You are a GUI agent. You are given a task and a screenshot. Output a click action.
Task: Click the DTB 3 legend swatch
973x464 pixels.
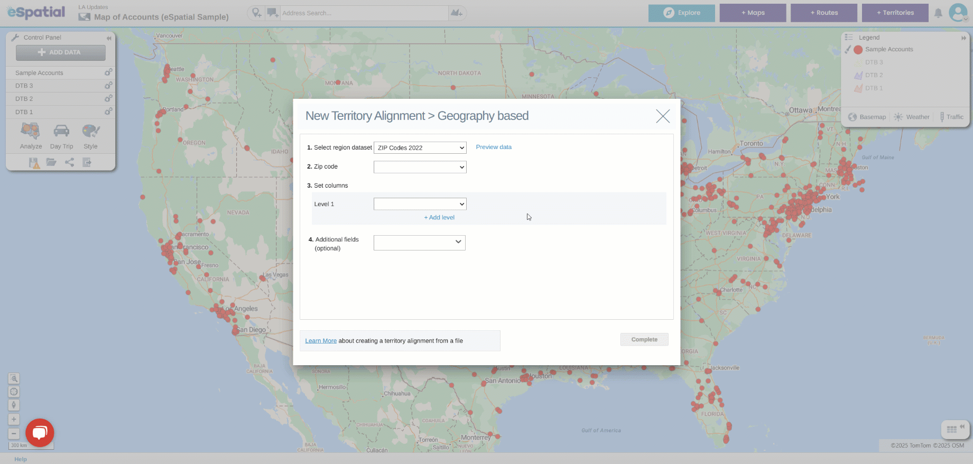coord(858,62)
